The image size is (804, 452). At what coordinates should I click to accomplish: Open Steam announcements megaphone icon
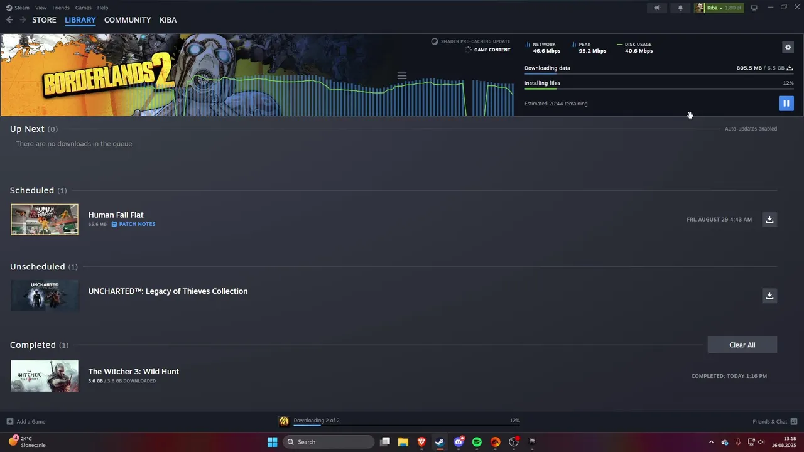(x=657, y=8)
